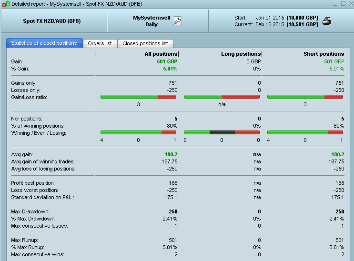The image size is (354, 261).
Task: Click Long positions Gain/Loss ratio bar
Action: click(222, 97)
